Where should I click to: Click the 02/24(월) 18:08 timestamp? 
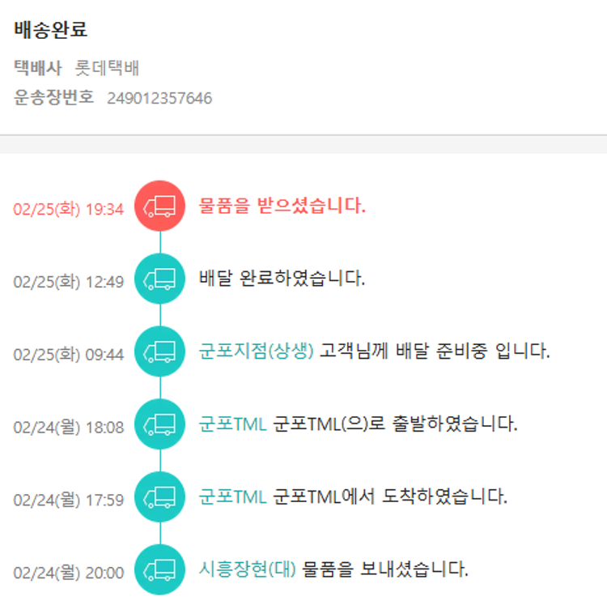[x=68, y=427]
